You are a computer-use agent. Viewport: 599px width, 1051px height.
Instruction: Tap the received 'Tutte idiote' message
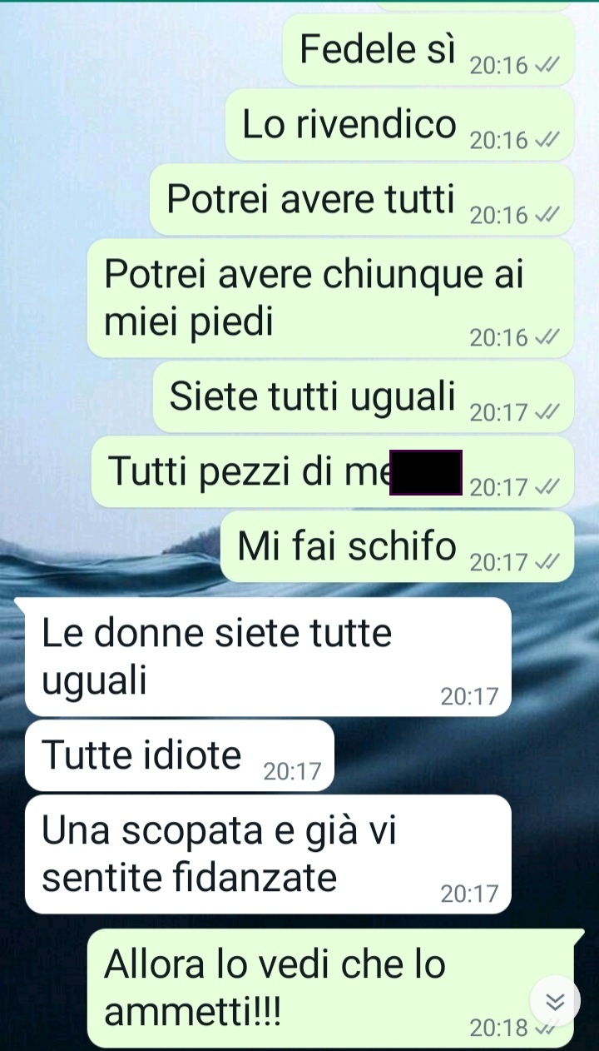180,755
